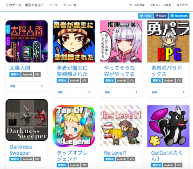This screenshot has width=193, height=169.
Task: Expand 詳細 chevron on the 勇者のパラドックス card
Action: pyautogui.click(x=184, y=92)
